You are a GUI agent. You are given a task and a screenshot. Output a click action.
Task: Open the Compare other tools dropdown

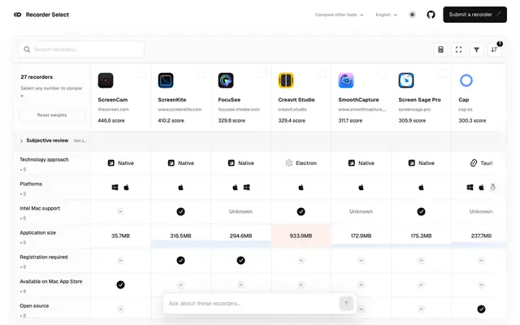339,15
